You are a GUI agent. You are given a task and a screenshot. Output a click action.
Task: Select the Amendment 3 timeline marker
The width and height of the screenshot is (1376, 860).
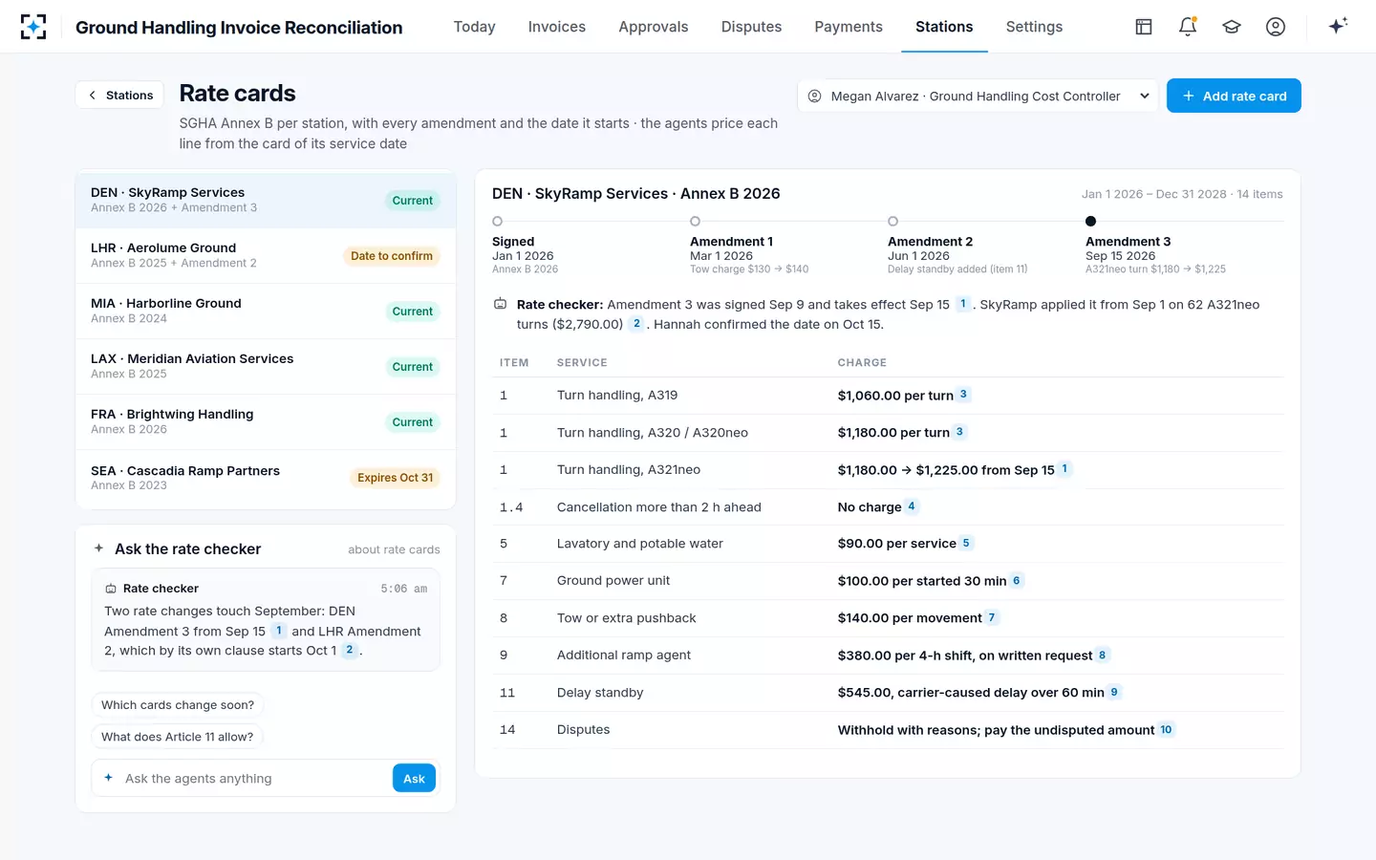[1090, 222]
